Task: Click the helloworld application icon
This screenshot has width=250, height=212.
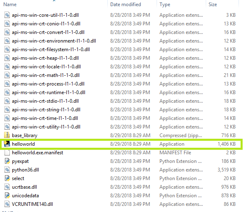Action: pos(7,144)
